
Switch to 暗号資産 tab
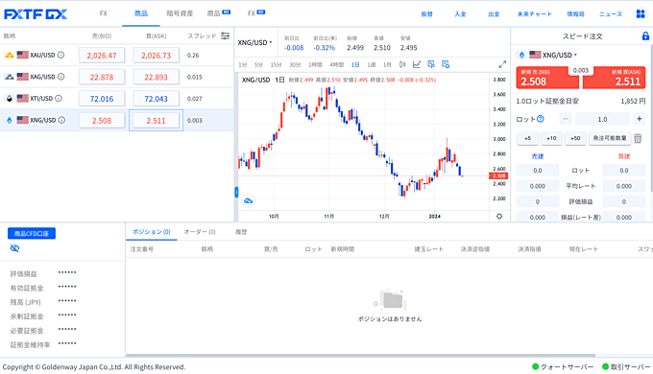[x=180, y=13]
